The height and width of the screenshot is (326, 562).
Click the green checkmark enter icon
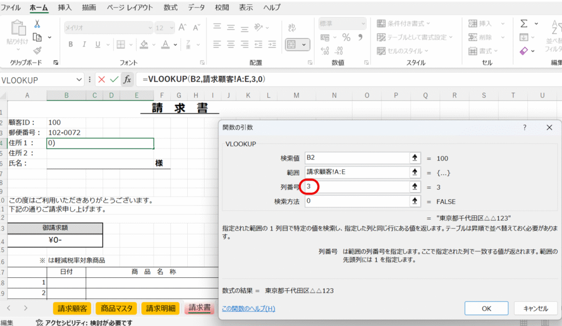tap(114, 79)
